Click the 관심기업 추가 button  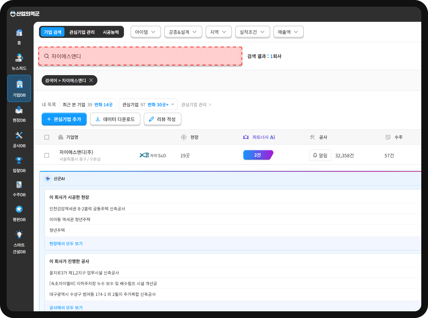coord(64,119)
